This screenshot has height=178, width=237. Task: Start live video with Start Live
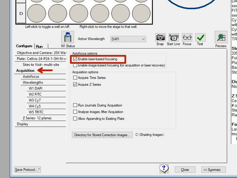coord(174,37)
